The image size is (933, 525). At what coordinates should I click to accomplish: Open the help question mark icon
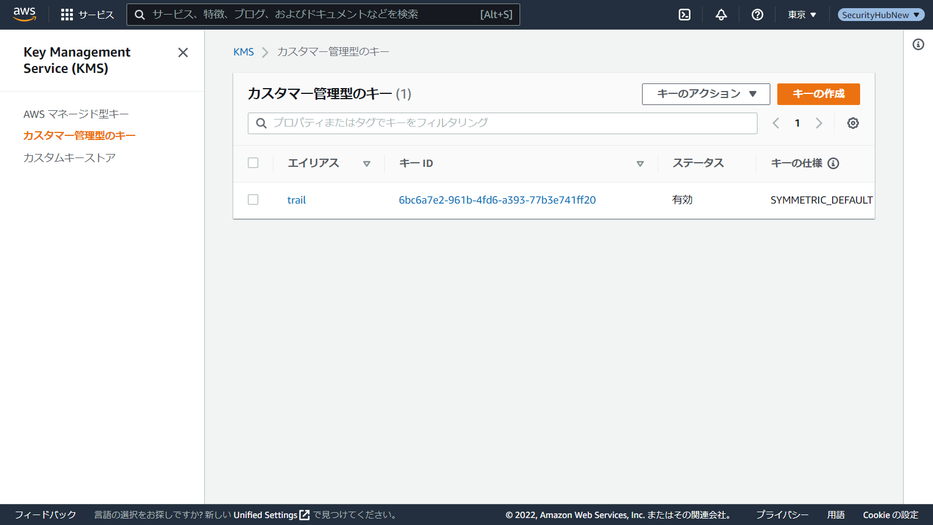pos(757,15)
